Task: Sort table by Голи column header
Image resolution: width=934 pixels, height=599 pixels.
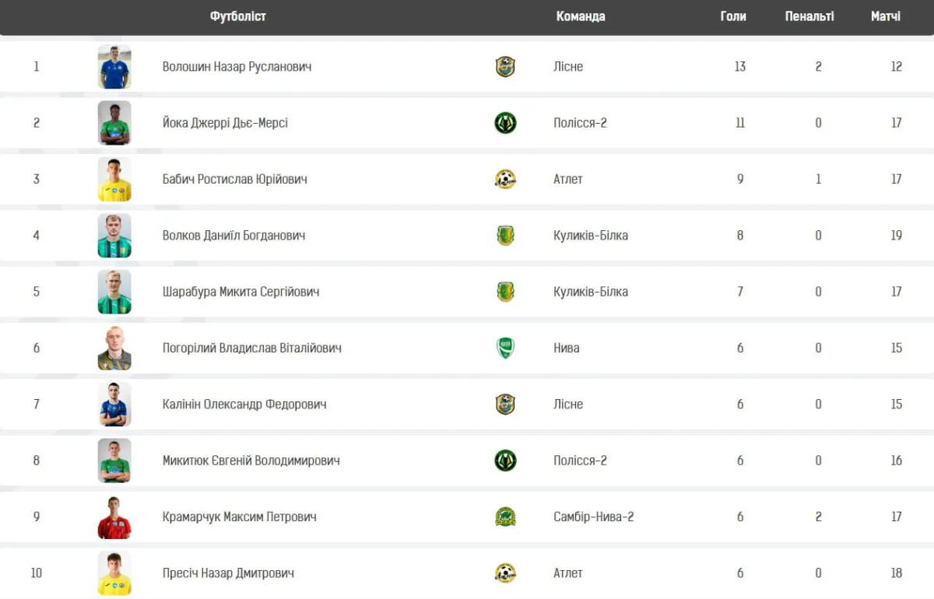Action: [732, 16]
